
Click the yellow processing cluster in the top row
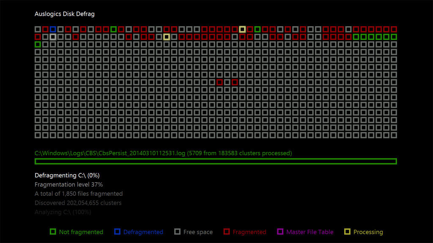pyautogui.click(x=242, y=29)
